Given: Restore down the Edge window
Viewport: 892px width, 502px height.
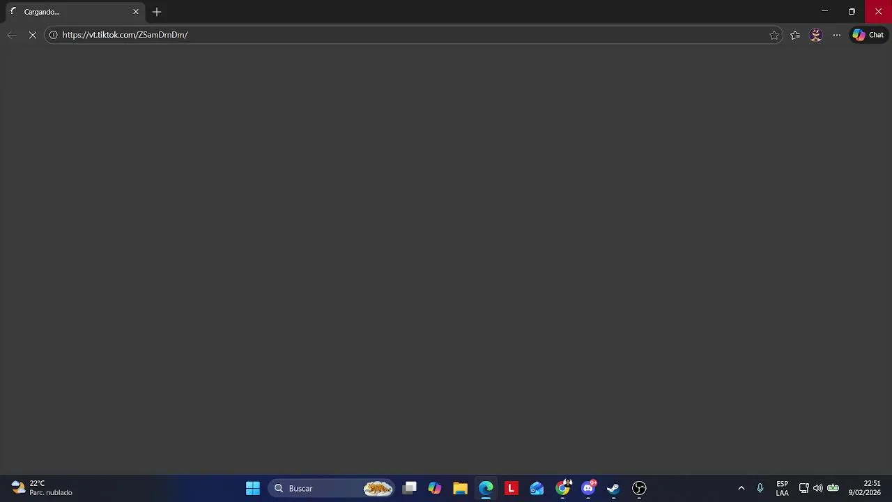Looking at the screenshot, I should point(852,11).
